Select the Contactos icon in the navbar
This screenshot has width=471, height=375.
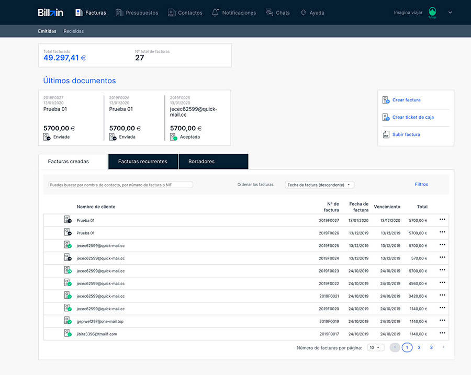171,12
